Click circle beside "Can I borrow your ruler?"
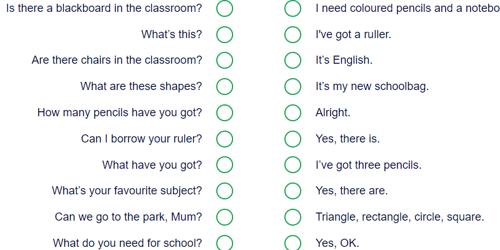Screen dimensions: 500x250 coord(225,139)
